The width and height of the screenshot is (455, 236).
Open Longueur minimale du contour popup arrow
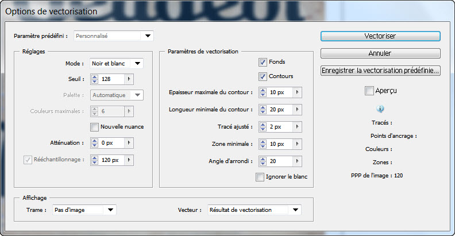point(298,110)
